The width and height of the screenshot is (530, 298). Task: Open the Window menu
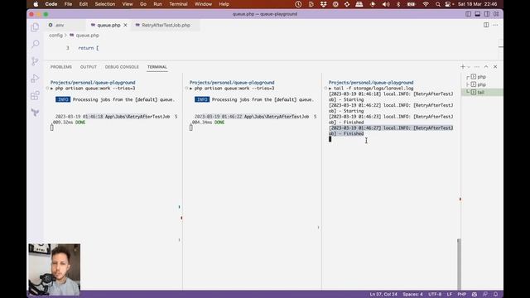click(203, 4)
